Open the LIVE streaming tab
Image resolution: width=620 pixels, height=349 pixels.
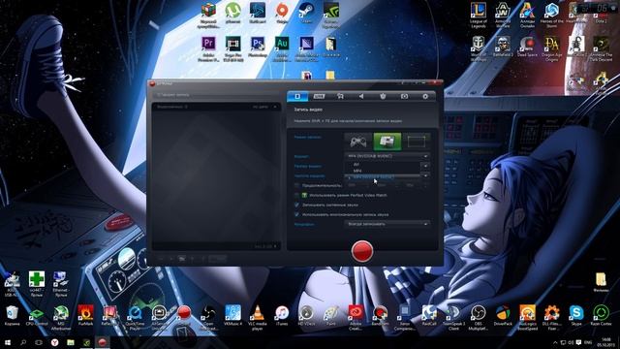point(319,96)
